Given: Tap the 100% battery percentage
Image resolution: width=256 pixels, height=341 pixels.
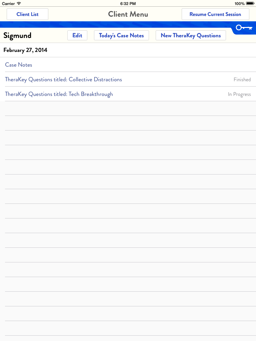Looking at the screenshot, I should click(x=239, y=3).
